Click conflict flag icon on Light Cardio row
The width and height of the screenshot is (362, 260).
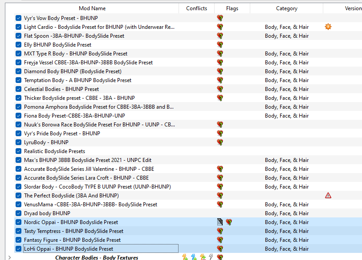(x=220, y=27)
